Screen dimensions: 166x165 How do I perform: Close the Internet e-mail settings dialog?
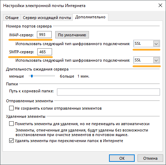coord(160,5)
